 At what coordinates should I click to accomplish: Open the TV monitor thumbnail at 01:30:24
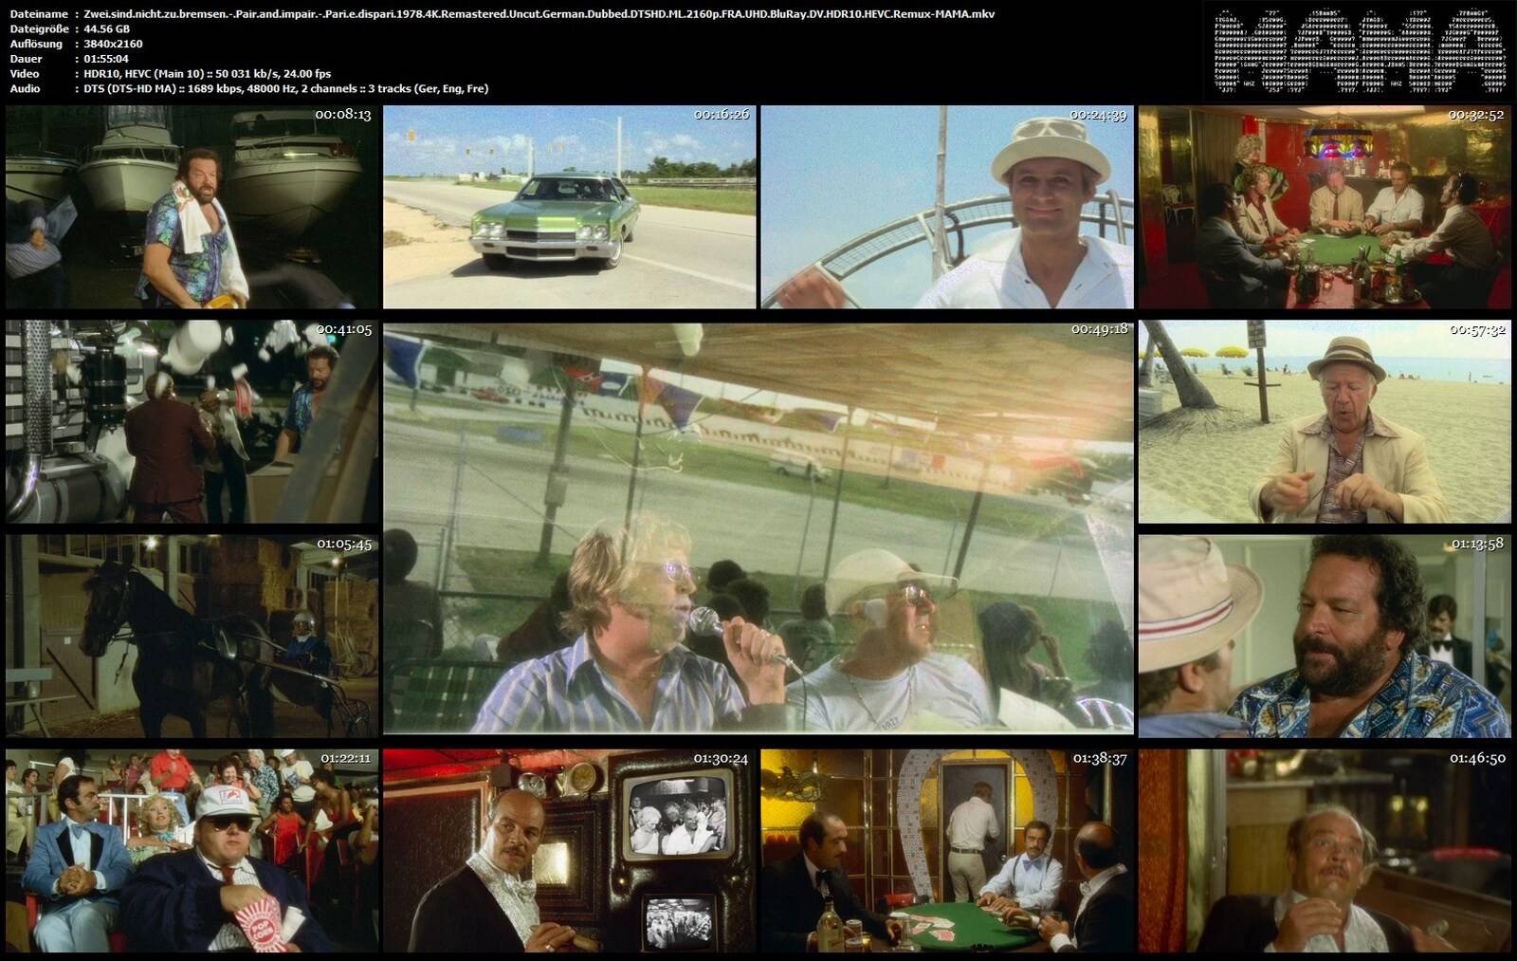point(569,851)
